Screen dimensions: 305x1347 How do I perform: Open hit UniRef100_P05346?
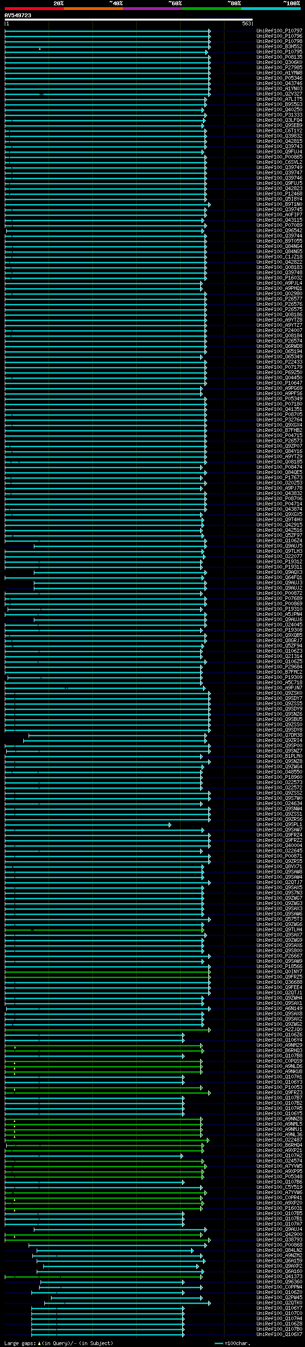(279, 78)
